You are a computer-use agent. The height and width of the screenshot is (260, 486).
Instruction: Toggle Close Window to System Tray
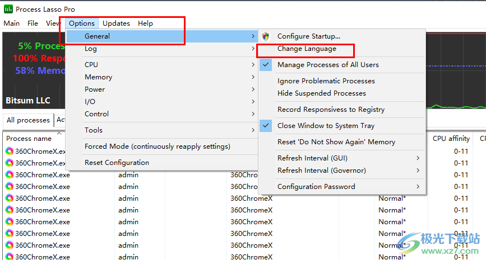tap(342, 126)
